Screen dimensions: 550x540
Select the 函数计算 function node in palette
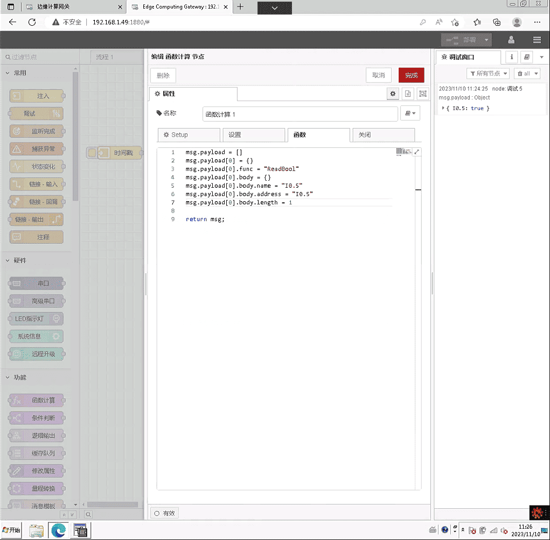36,400
